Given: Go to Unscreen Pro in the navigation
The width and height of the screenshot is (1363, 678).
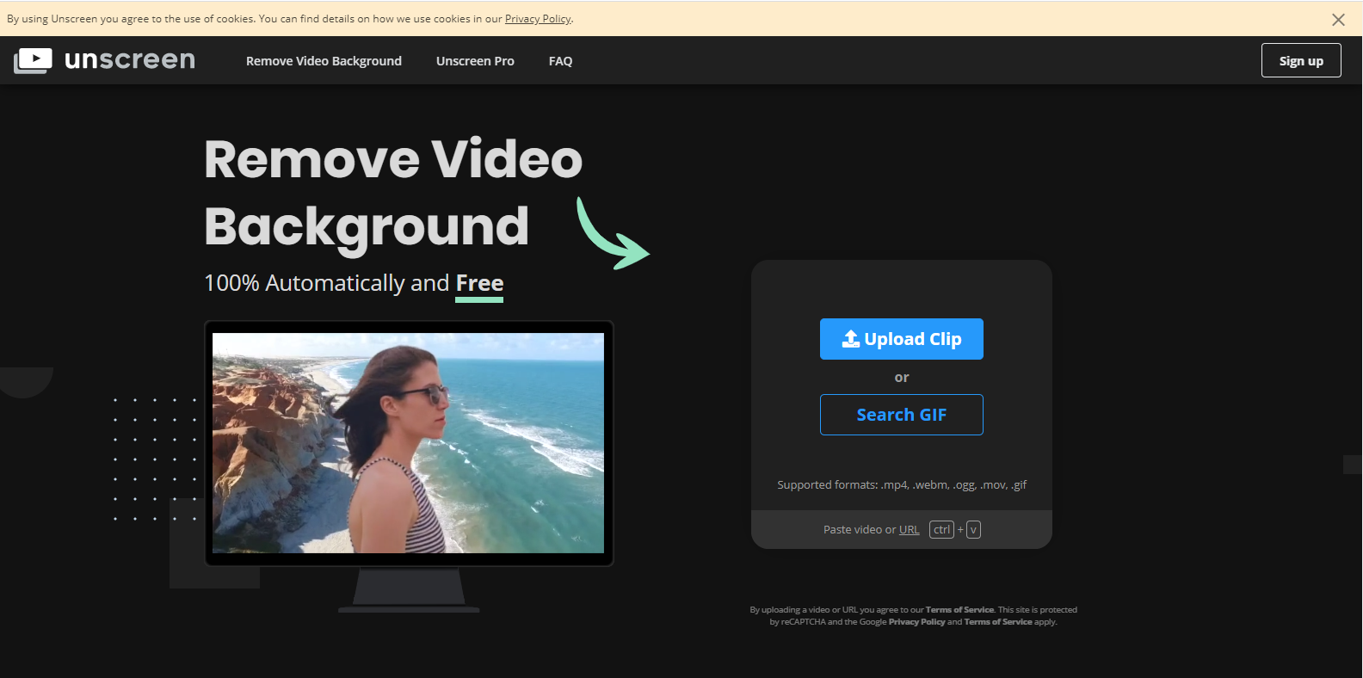Looking at the screenshot, I should [x=475, y=61].
